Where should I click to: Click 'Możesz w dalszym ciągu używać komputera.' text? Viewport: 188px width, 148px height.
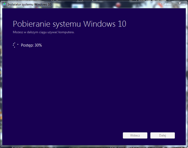43,32
